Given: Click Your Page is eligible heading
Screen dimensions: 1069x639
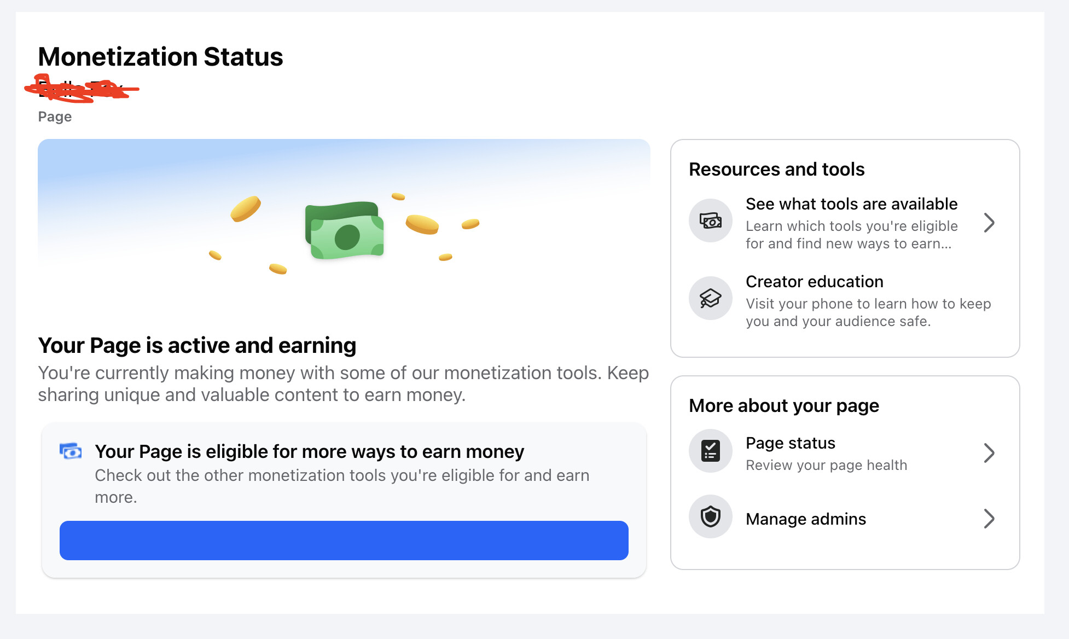Looking at the screenshot, I should (309, 451).
